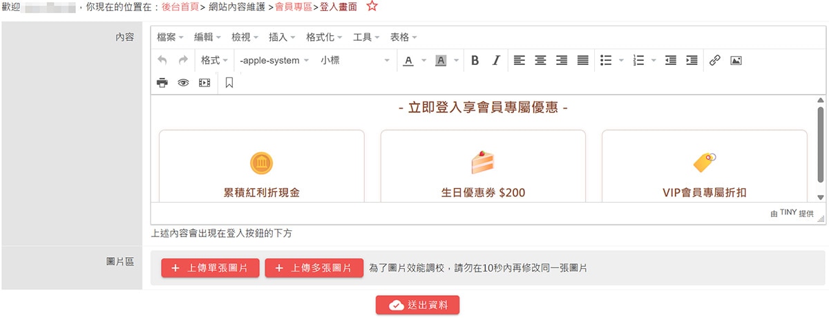The width and height of the screenshot is (829, 318).
Task: Insert a bullet list
Action: [x=606, y=61]
